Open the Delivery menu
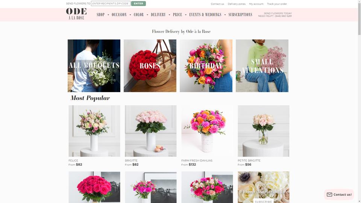Screen dimensions: 361x203 (158, 15)
